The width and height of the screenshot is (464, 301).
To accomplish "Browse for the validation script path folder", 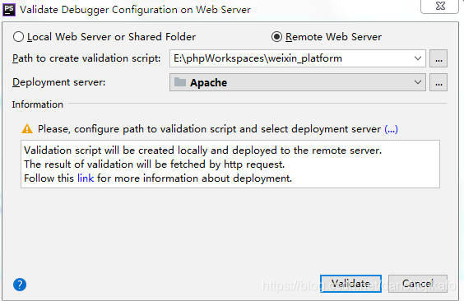I will [438, 58].
